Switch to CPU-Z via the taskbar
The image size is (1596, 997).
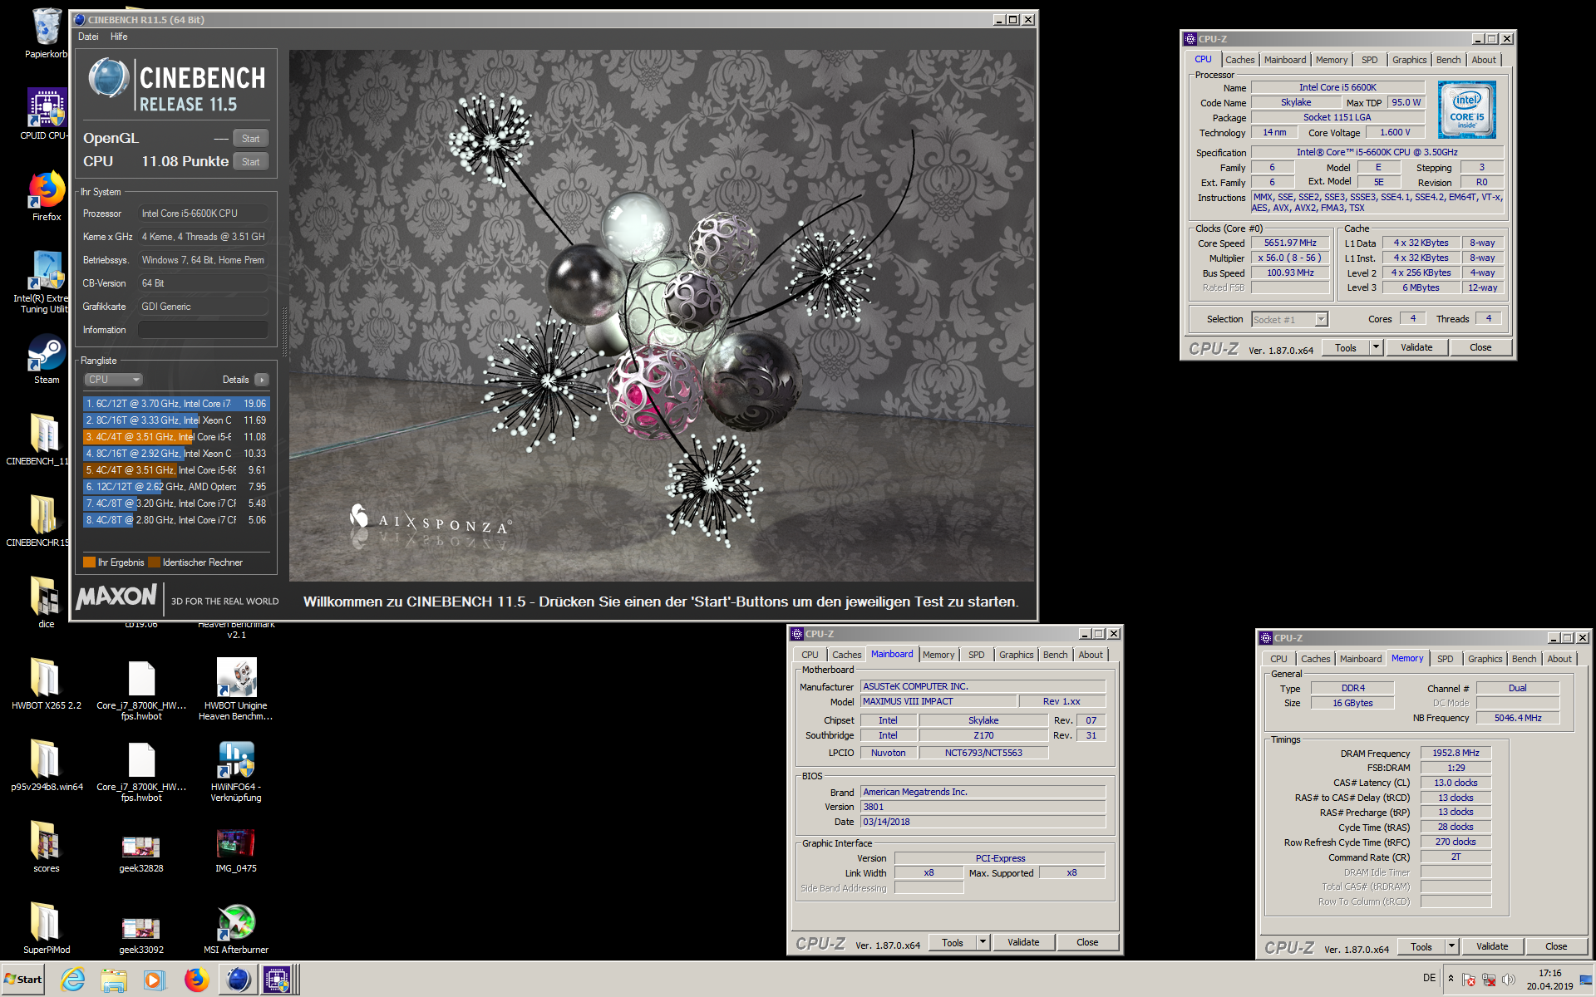(x=278, y=980)
